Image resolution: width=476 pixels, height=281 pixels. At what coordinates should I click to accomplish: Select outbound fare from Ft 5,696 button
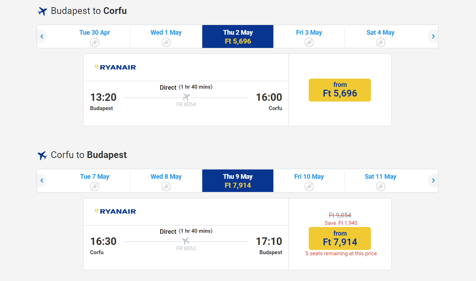(340, 90)
